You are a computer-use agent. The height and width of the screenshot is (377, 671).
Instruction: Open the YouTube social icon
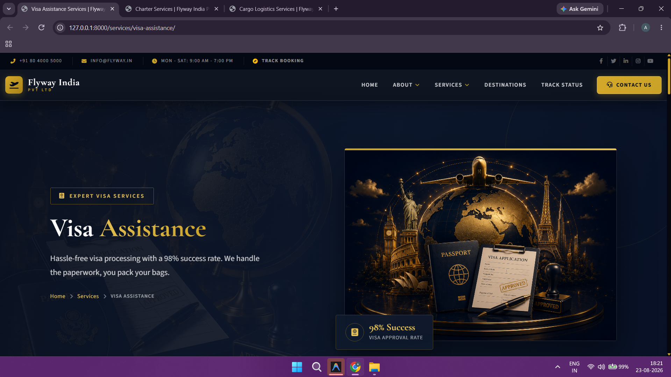pyautogui.click(x=650, y=61)
